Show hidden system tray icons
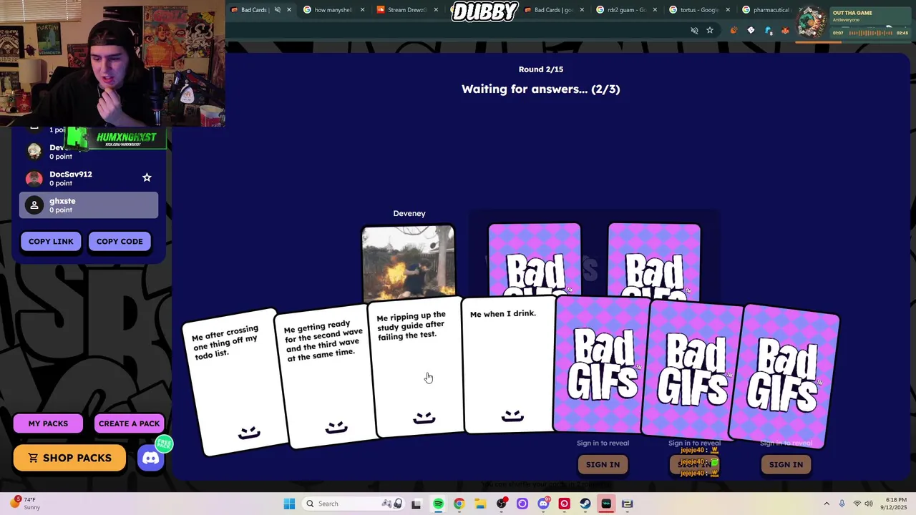Screen dimensions: 916x515 827,504
